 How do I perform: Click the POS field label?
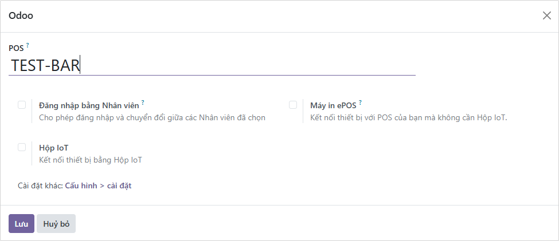(x=16, y=48)
